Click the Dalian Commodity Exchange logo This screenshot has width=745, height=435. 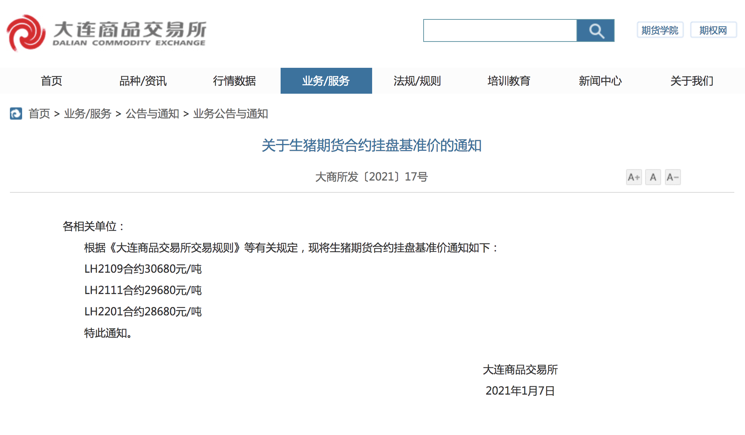(x=106, y=33)
